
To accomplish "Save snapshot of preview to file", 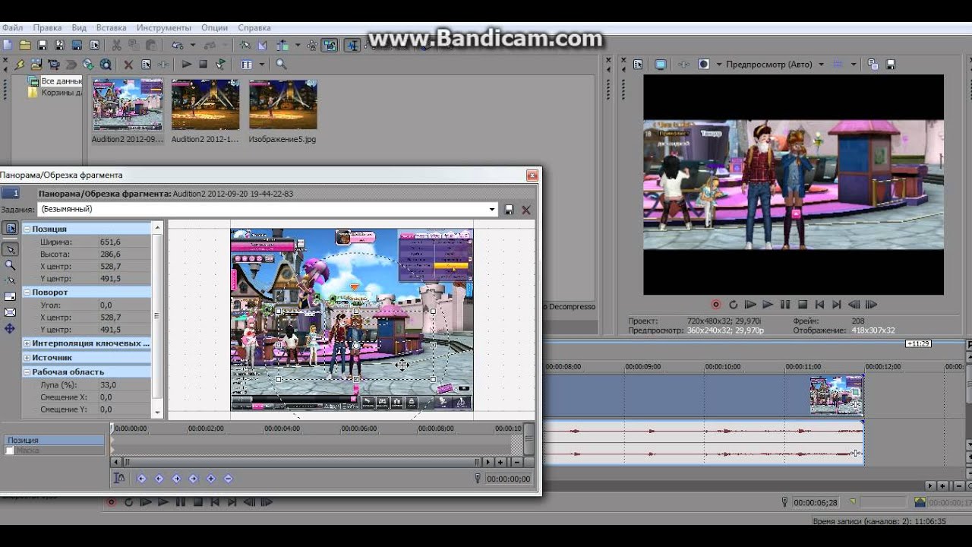I will tap(891, 65).
